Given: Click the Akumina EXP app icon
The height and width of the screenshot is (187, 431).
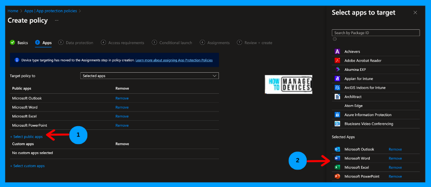Looking at the screenshot, I should (337, 69).
